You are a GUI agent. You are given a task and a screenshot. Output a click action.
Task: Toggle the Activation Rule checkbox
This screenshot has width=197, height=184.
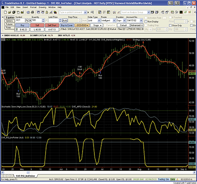[146, 18]
